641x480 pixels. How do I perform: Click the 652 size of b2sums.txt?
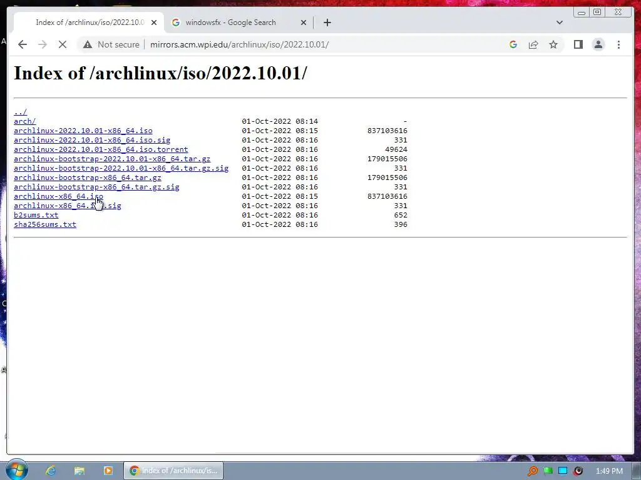(401, 215)
